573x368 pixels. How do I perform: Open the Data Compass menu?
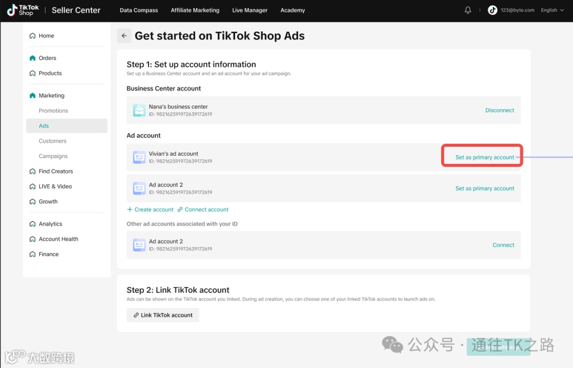139,10
